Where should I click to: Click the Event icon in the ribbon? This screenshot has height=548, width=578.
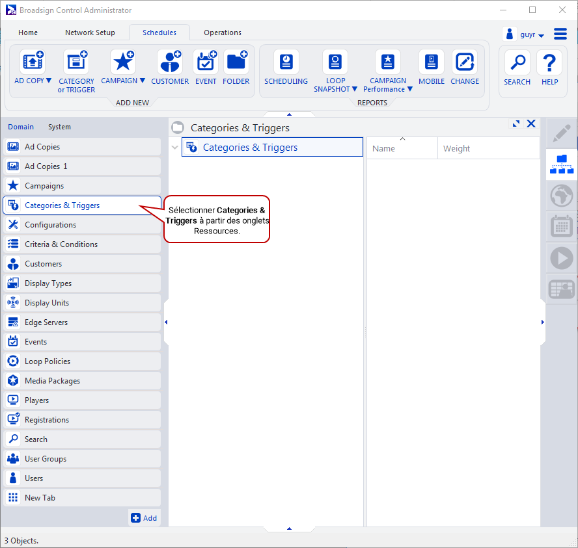click(206, 63)
